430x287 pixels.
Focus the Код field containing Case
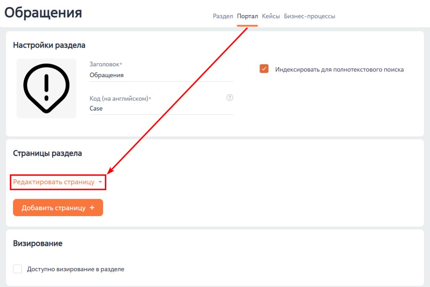161,109
